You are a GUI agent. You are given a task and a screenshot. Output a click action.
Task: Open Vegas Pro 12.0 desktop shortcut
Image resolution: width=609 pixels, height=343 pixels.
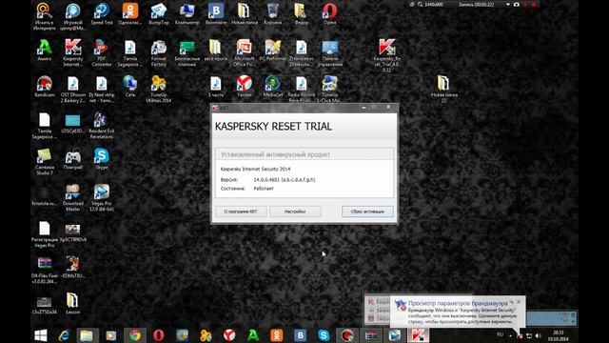(x=102, y=197)
